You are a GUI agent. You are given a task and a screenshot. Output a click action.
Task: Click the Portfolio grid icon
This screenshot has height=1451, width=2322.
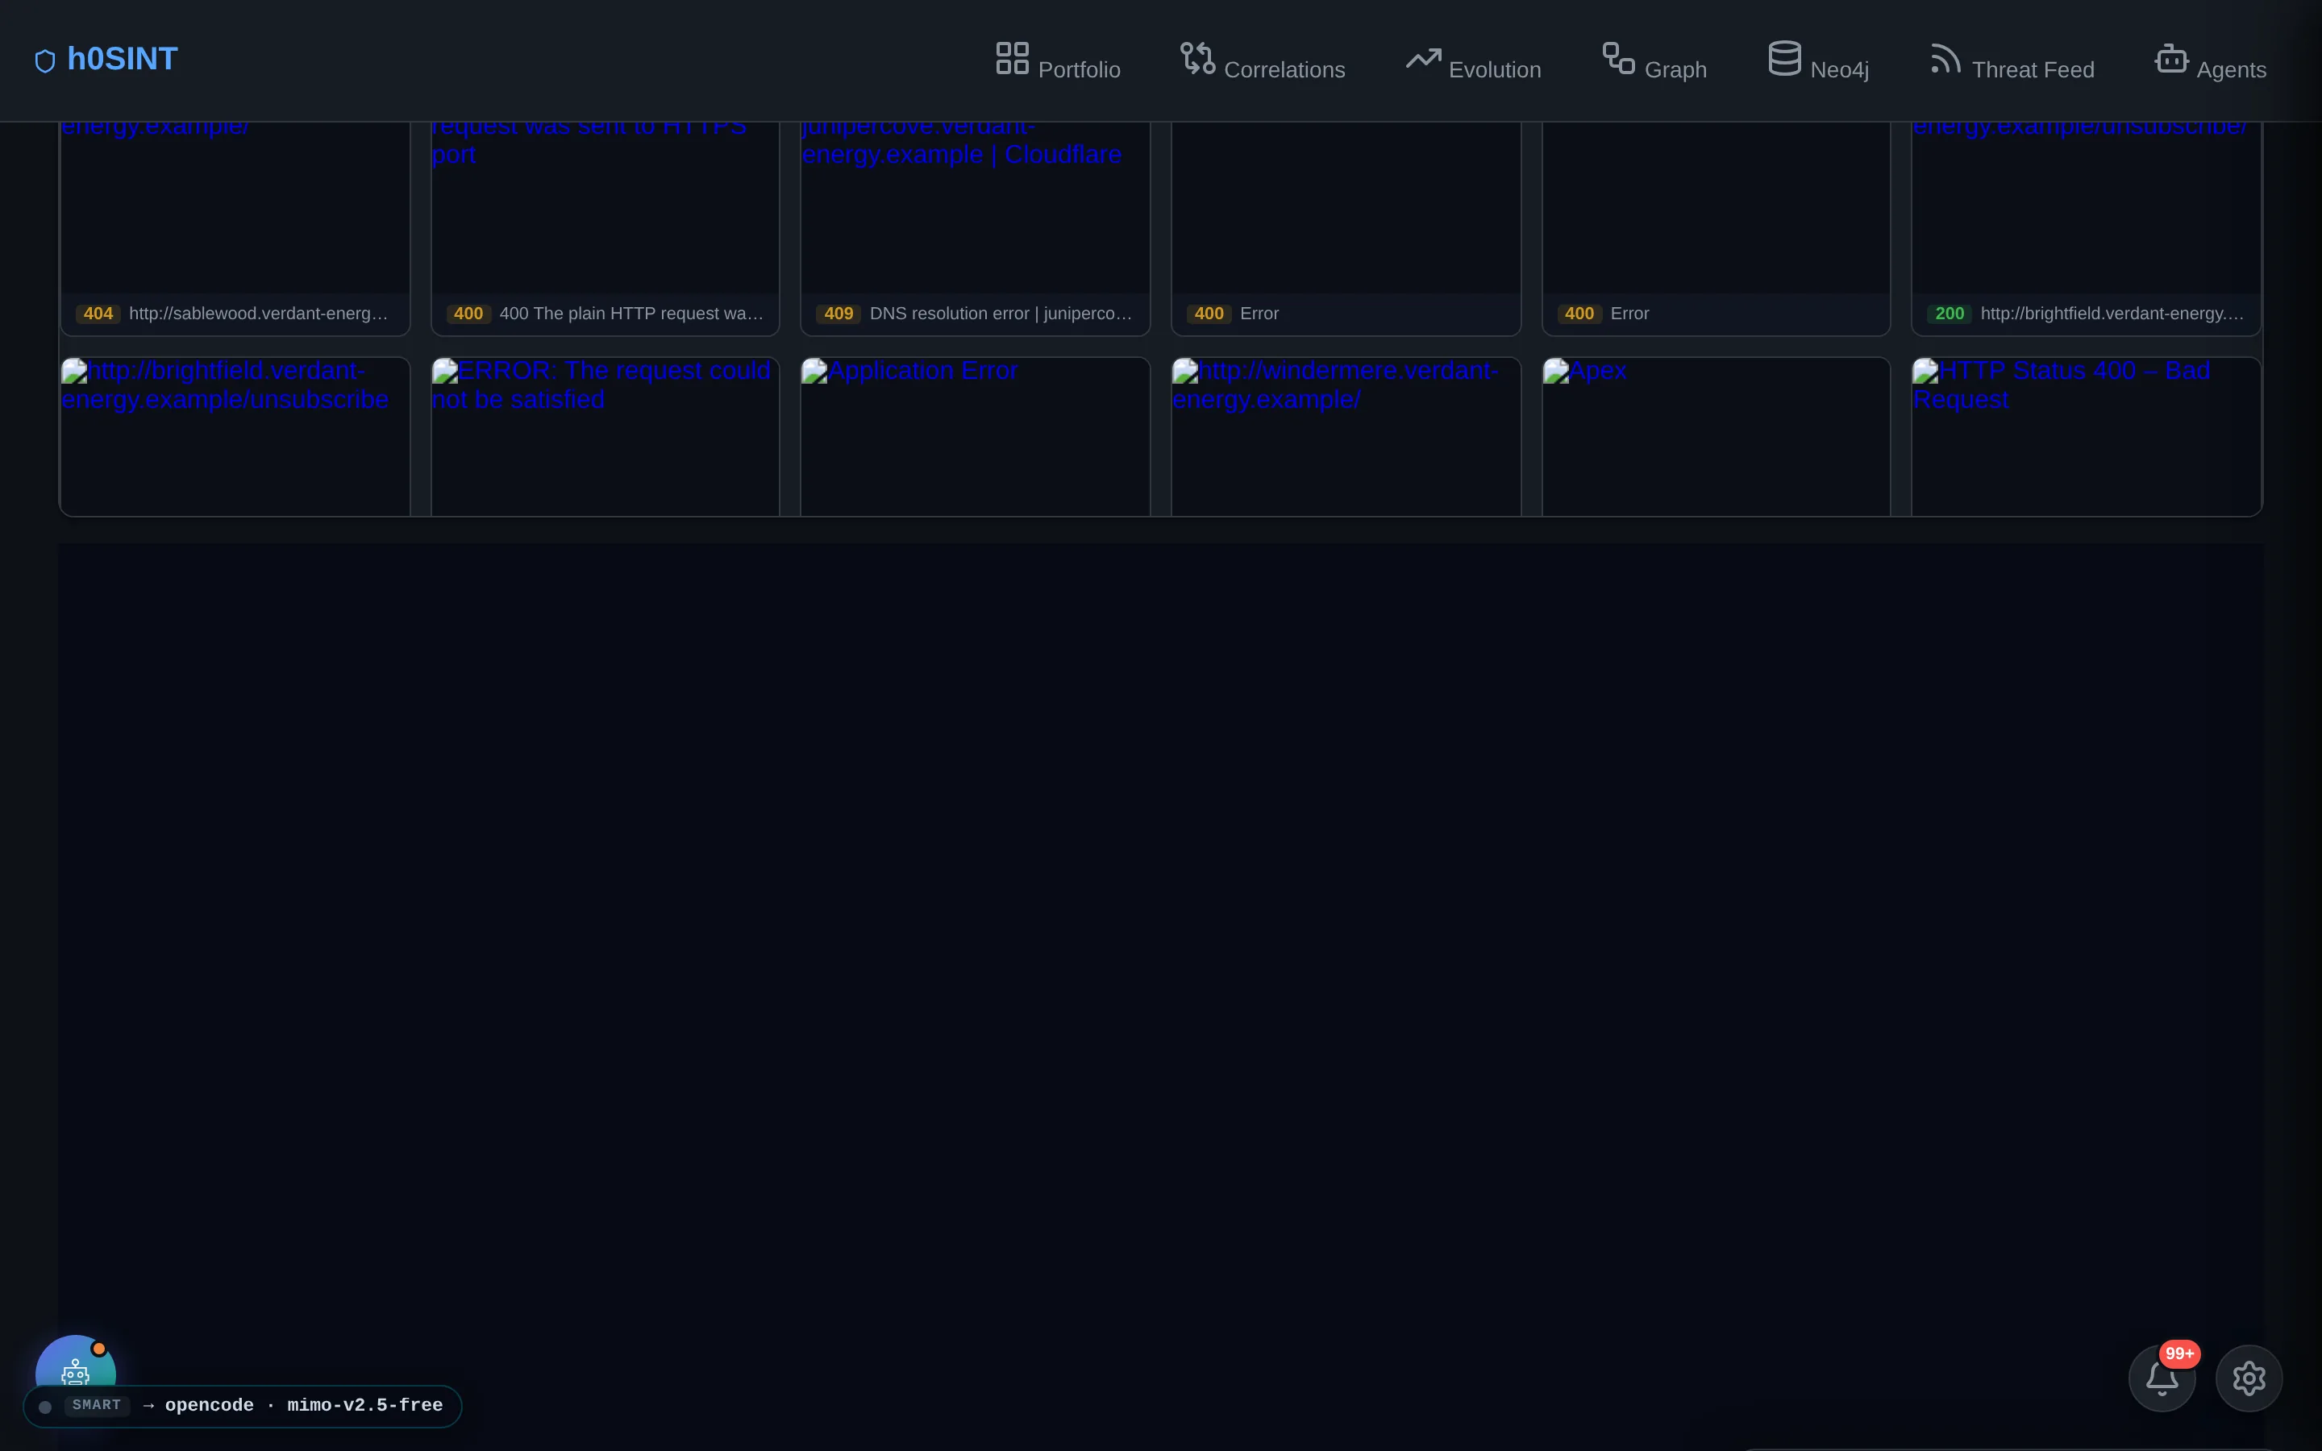[1011, 57]
